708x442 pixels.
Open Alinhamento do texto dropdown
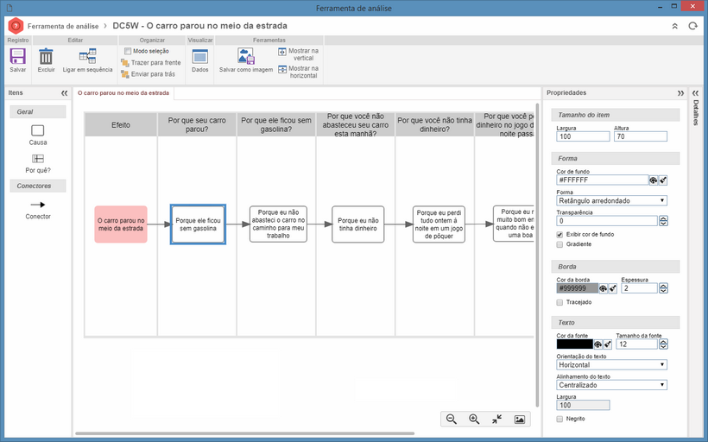(612, 385)
